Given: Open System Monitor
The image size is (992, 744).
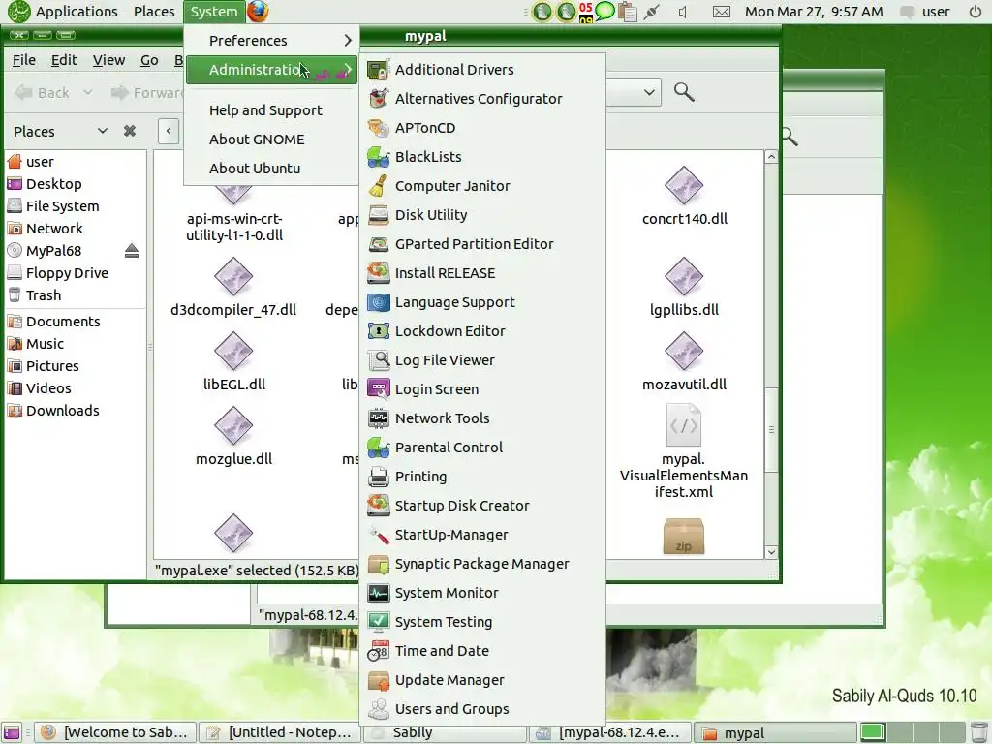Looking at the screenshot, I should [482, 594].
